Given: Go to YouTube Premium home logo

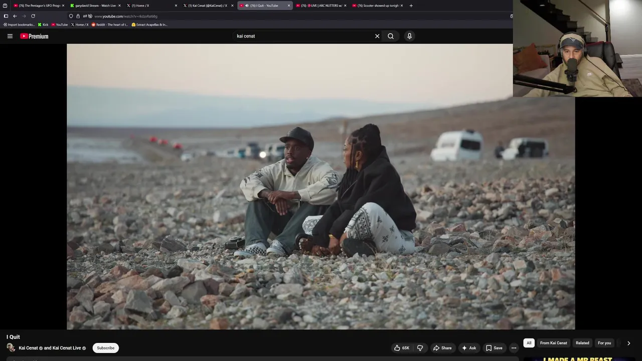Looking at the screenshot, I should pyautogui.click(x=34, y=36).
